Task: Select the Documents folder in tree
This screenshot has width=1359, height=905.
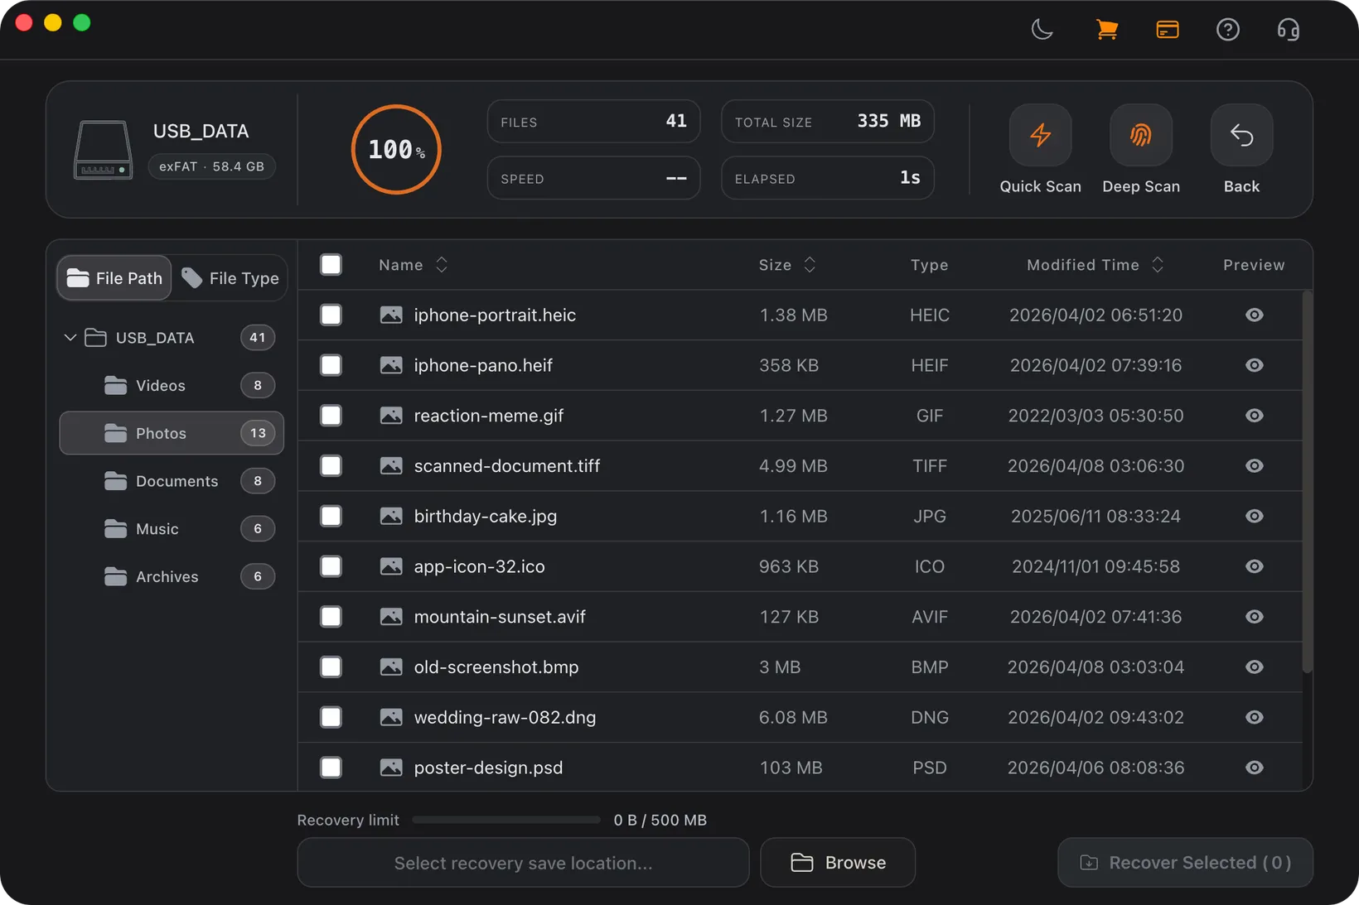Action: (172, 481)
